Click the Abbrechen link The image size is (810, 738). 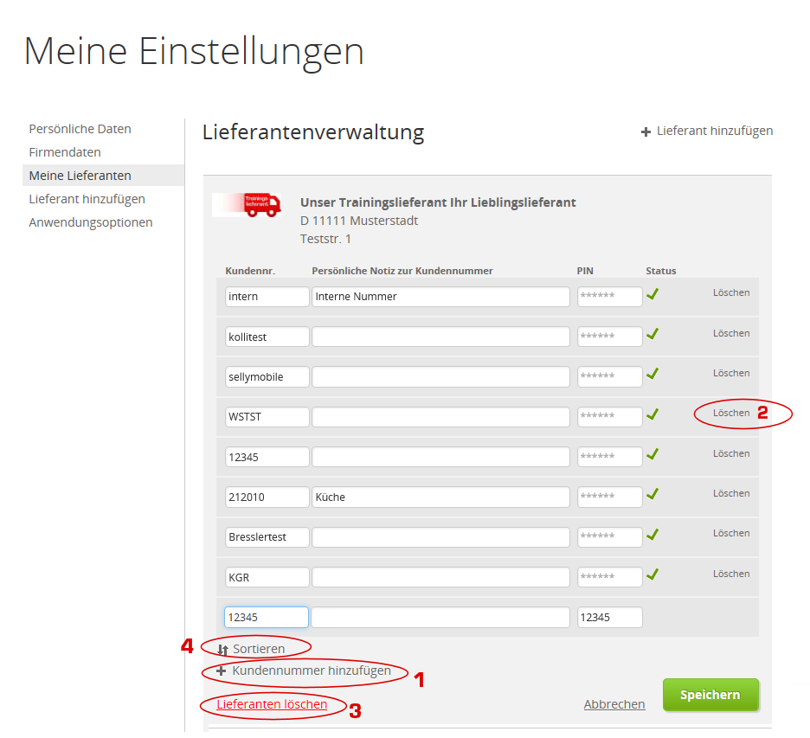(614, 704)
